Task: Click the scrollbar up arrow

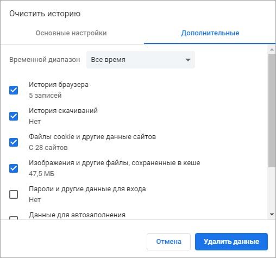Action: (272, 49)
